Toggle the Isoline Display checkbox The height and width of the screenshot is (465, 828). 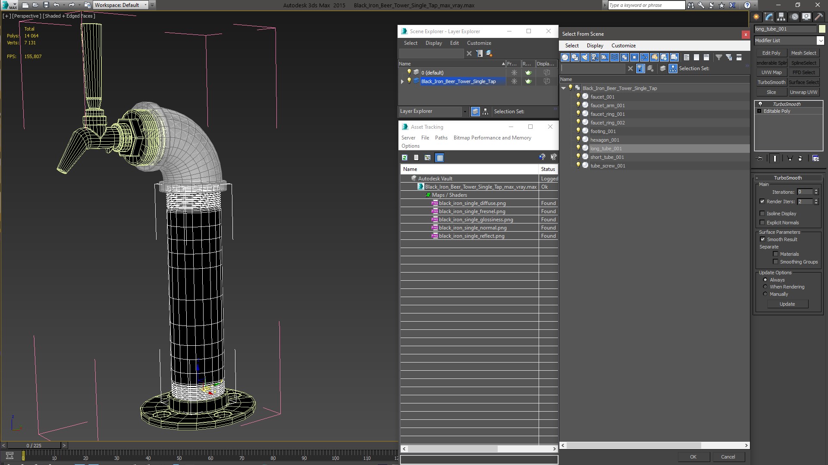[x=762, y=214]
